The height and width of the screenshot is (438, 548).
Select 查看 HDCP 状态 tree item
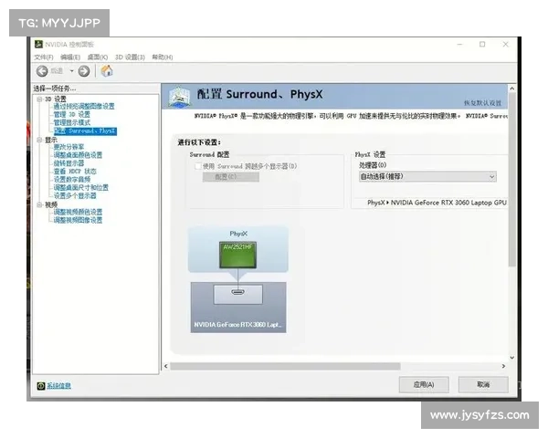(75, 172)
